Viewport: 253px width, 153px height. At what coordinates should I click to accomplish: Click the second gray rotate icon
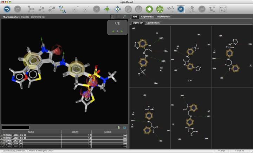tap(139, 9)
